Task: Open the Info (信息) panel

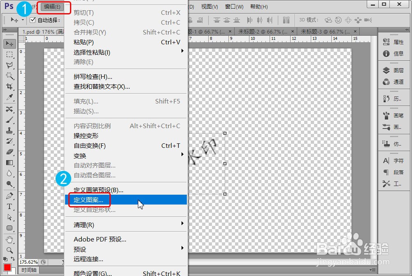Action: coord(393,53)
